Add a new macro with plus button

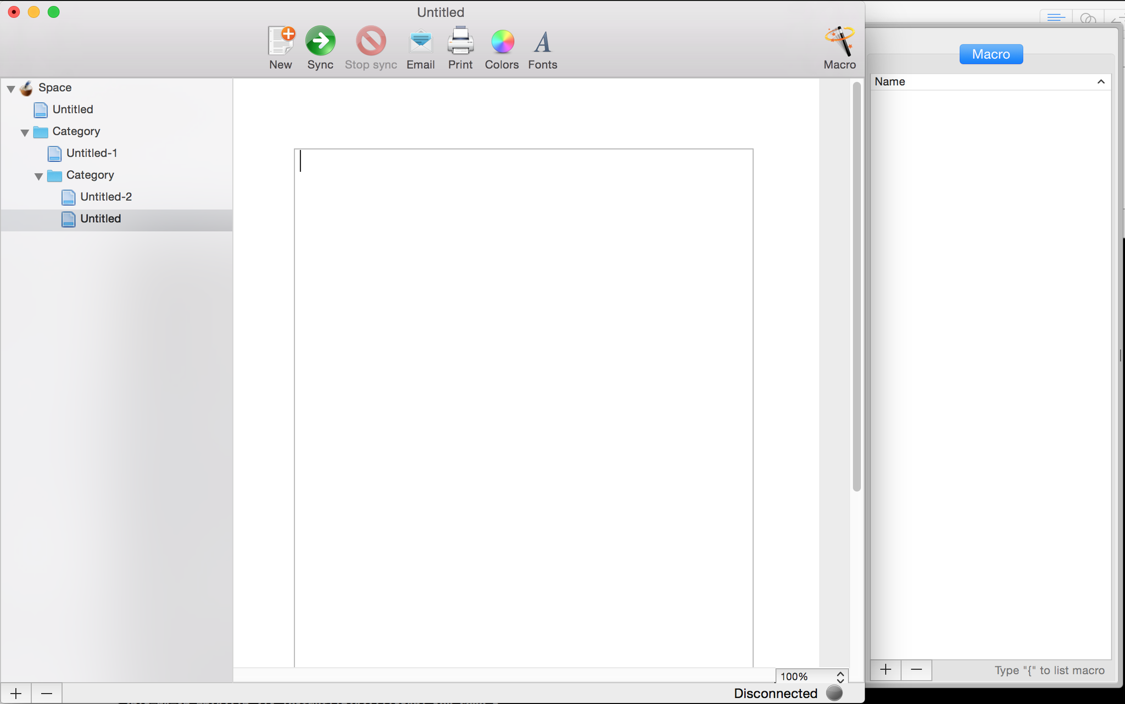tap(885, 669)
